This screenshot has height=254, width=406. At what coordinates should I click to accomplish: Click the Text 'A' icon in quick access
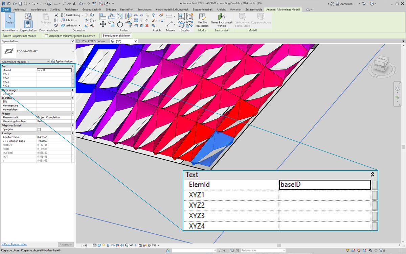pos(74,4)
